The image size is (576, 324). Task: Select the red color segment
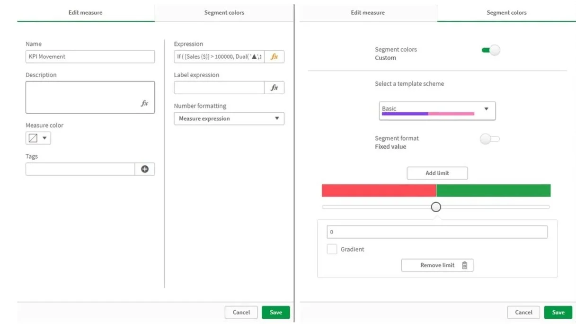[x=379, y=190]
